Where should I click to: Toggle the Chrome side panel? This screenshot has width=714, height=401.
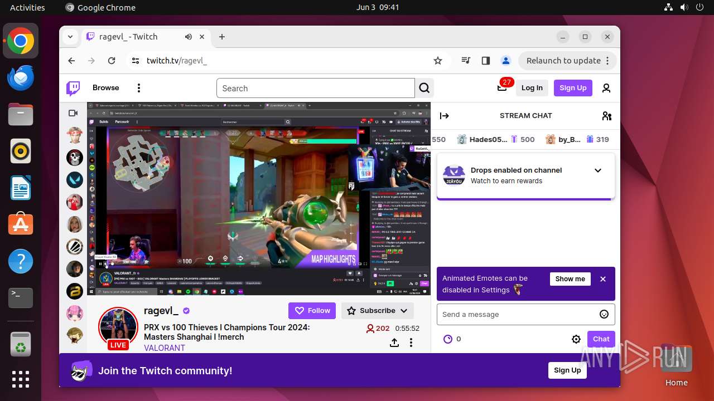click(486, 61)
